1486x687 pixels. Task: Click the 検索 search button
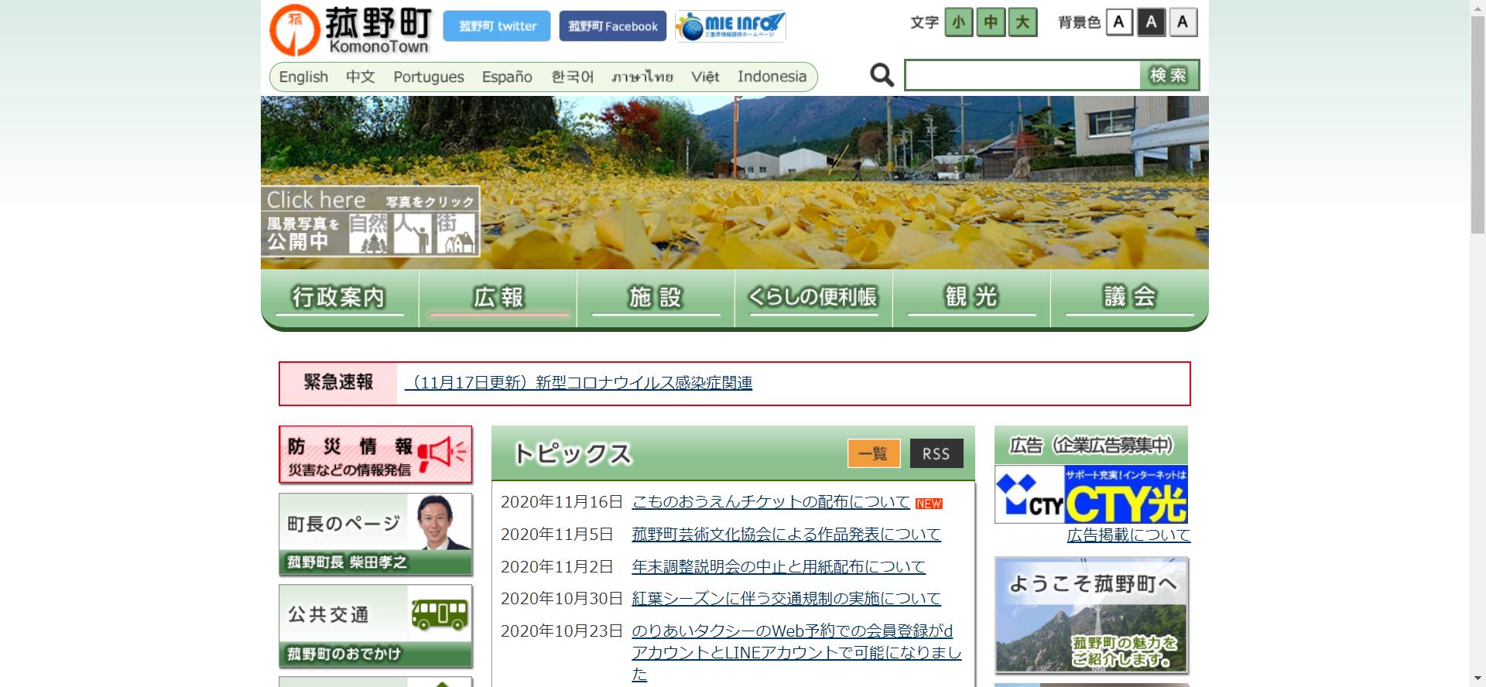coord(1169,75)
